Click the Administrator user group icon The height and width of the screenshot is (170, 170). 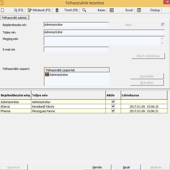click(47, 75)
